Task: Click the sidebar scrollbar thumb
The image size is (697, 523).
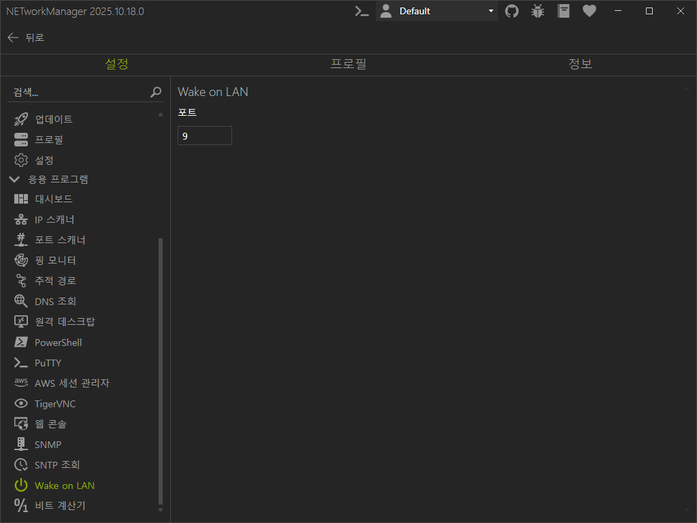Action: coord(161,371)
